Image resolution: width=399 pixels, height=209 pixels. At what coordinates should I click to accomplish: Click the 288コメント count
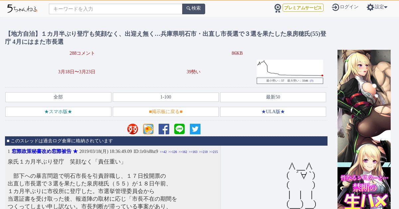pos(82,53)
